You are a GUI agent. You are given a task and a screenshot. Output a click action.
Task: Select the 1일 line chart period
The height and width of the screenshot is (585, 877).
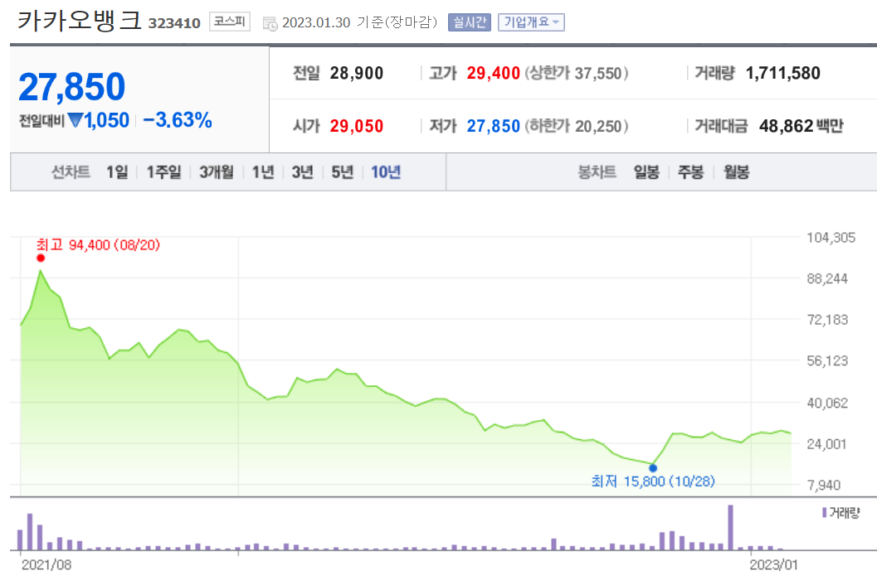click(x=118, y=172)
